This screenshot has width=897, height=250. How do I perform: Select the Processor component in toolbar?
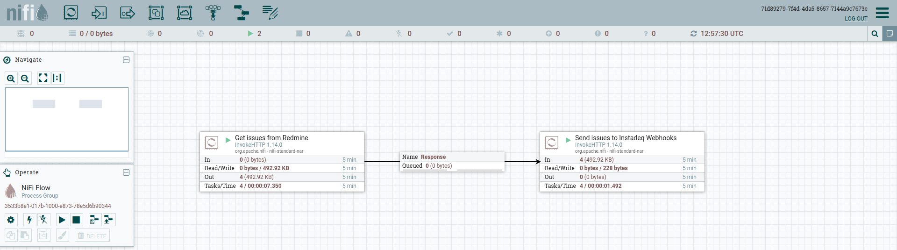71,13
